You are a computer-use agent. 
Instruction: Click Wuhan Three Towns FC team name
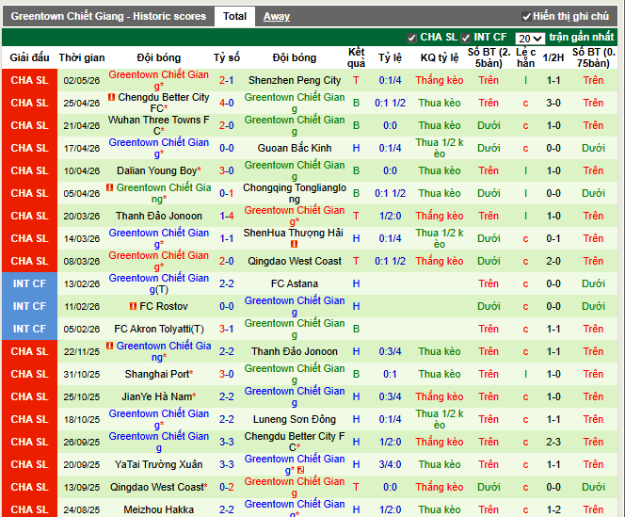tap(159, 125)
